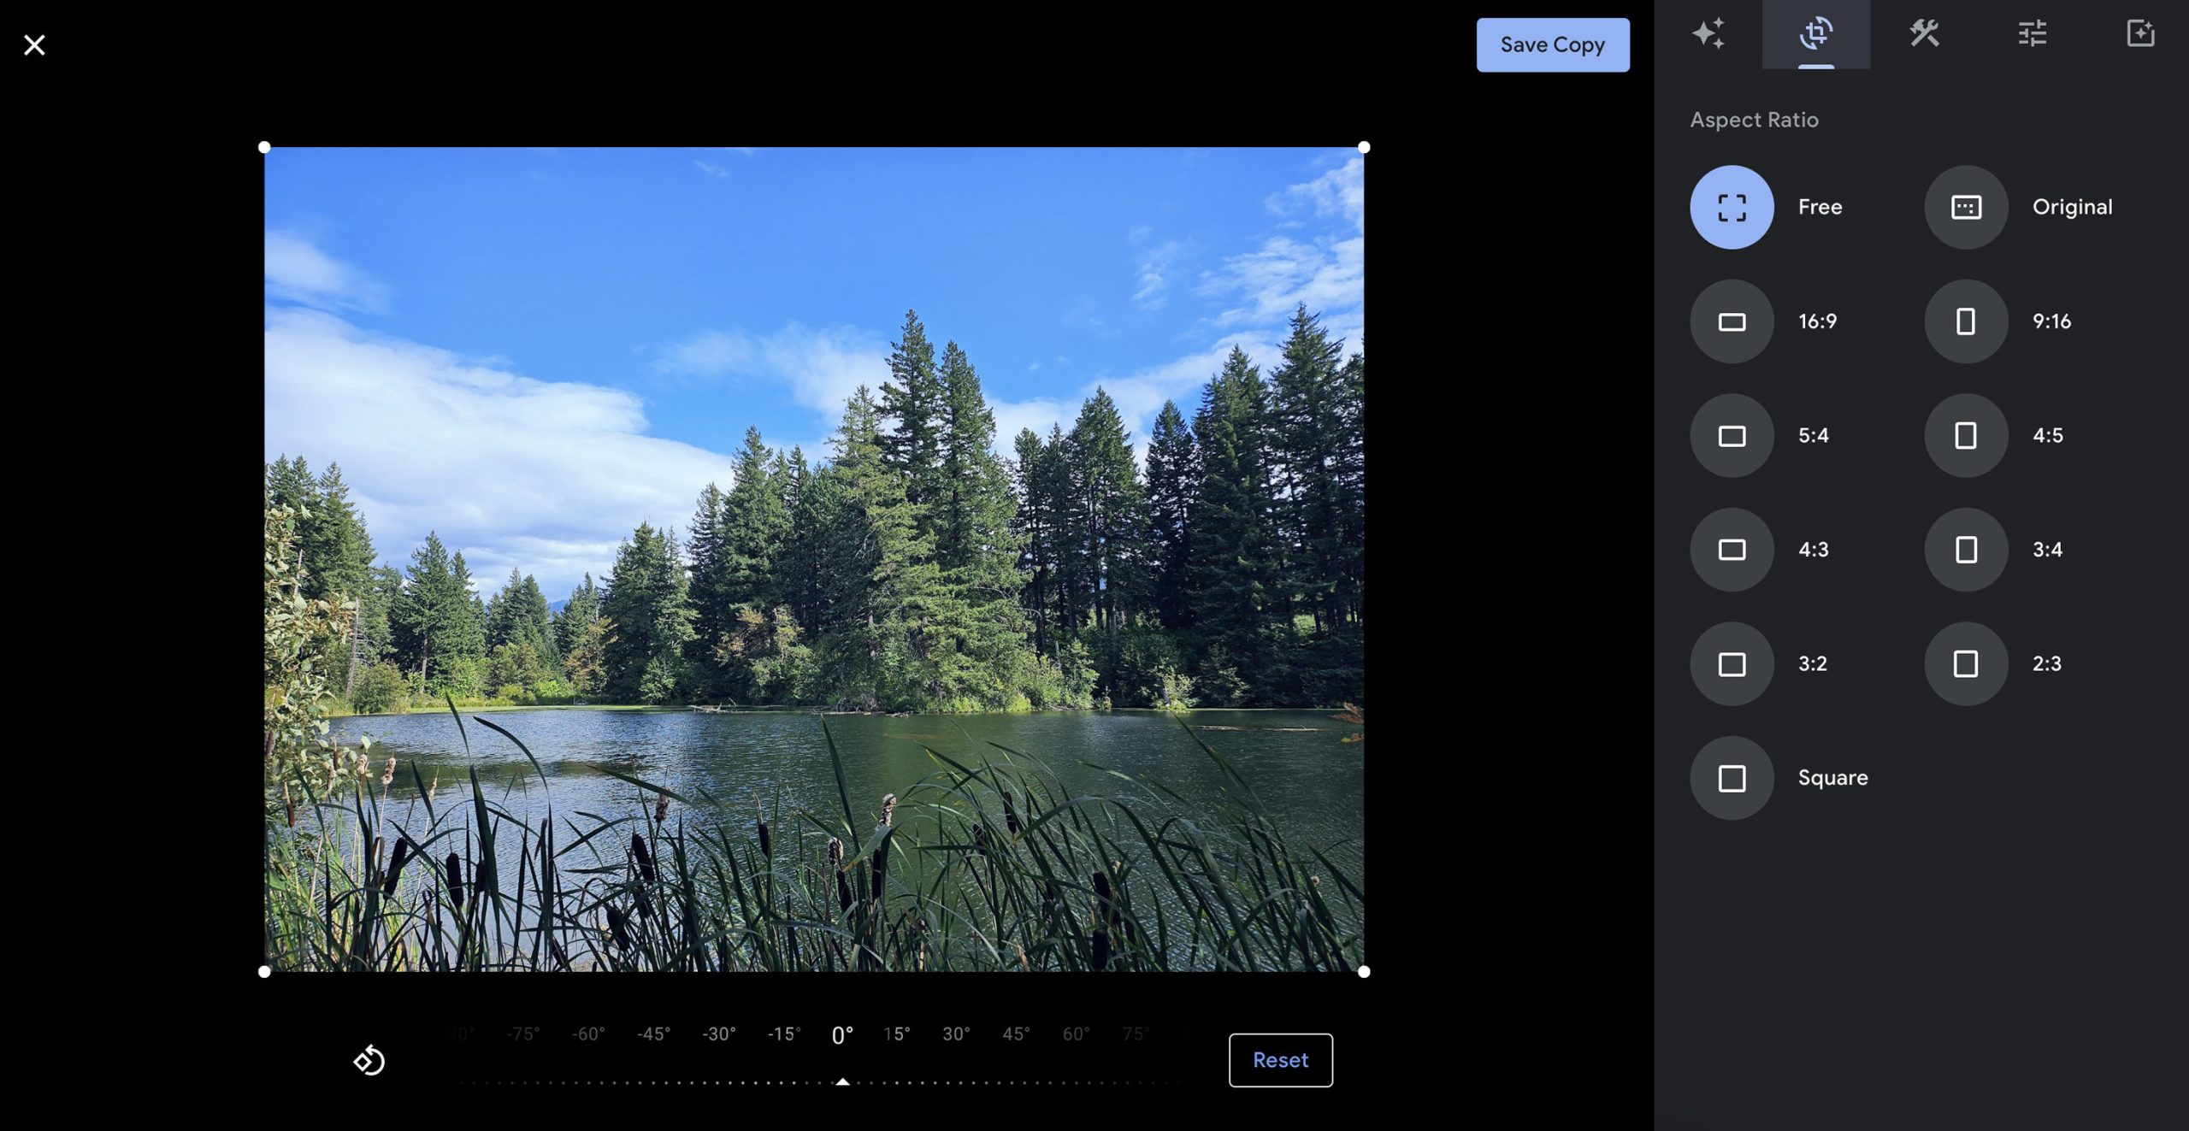Select the 5:4 aspect ratio tab
This screenshot has height=1131, width=2189.
[1731, 434]
